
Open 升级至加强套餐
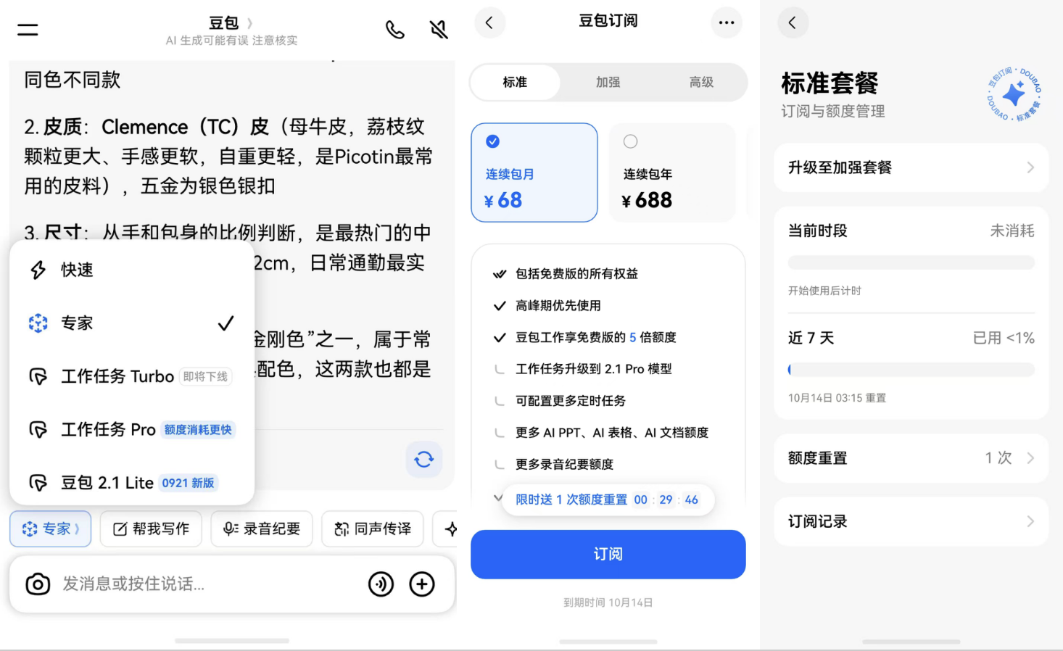pyautogui.click(x=911, y=167)
